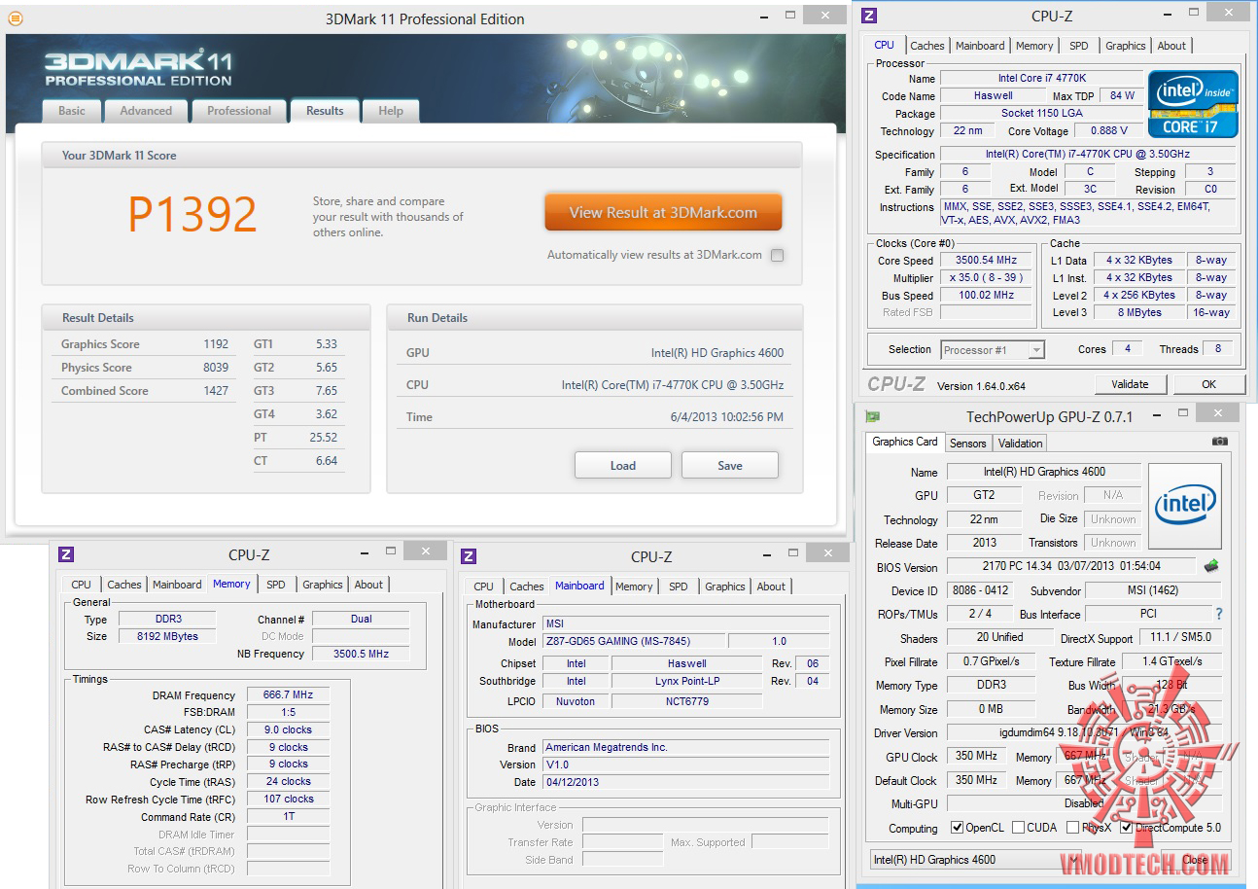Click the Physics Score value 8039
This screenshot has width=1258, height=889.
216,368
